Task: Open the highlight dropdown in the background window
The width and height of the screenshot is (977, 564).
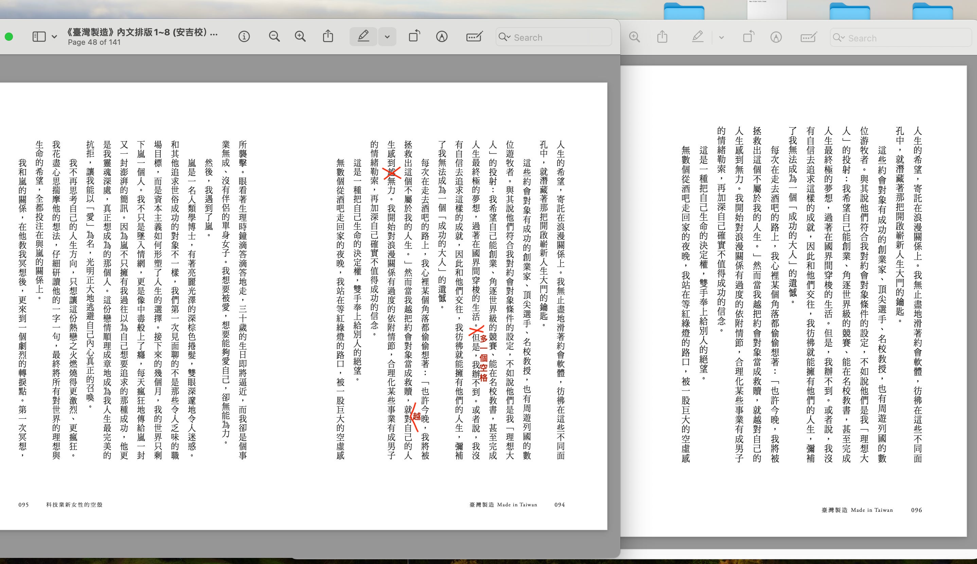Action: point(721,38)
